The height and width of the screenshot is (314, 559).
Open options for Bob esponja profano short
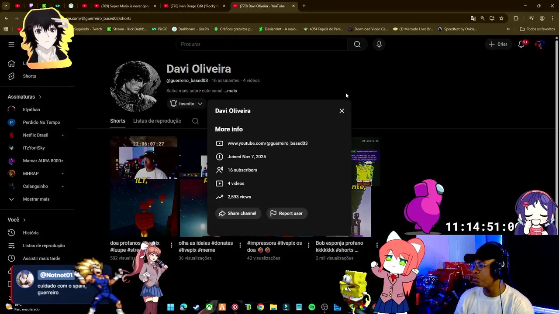click(x=377, y=245)
